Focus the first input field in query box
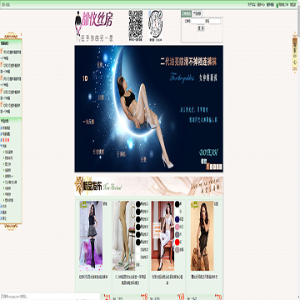This screenshot has width=300, height=300. pos(197,21)
